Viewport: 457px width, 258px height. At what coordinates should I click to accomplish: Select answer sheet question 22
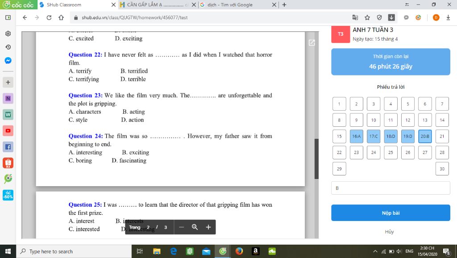(x=339, y=153)
